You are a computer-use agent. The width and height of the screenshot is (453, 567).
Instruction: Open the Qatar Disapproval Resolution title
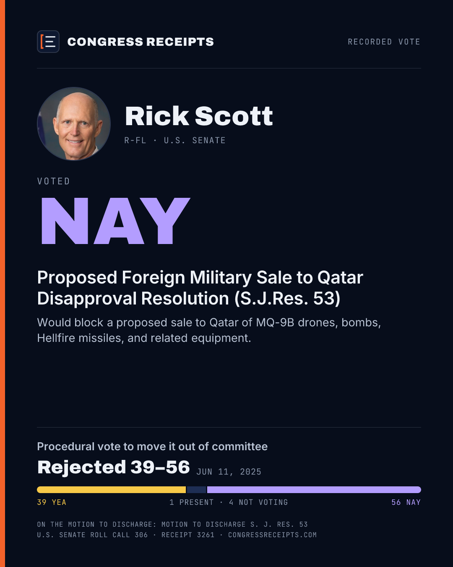pyautogui.click(x=200, y=288)
